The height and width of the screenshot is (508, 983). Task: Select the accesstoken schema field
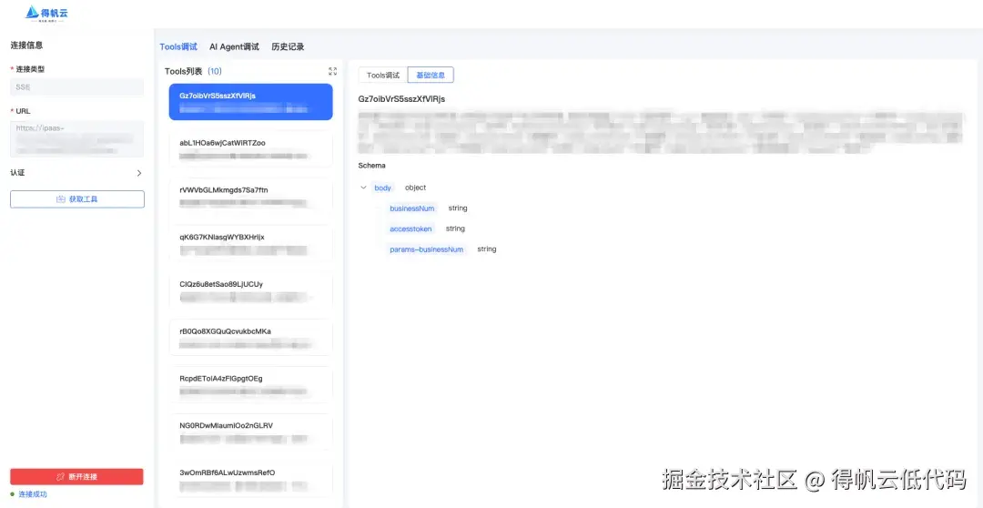point(410,229)
